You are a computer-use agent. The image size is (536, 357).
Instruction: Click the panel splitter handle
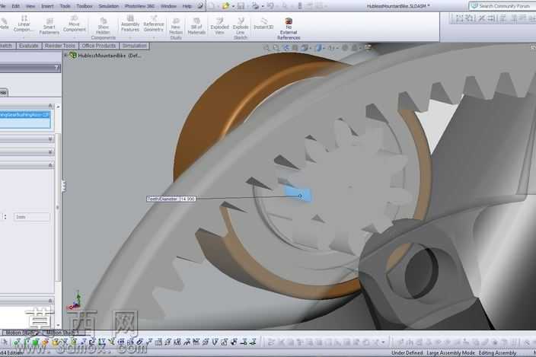(63, 186)
